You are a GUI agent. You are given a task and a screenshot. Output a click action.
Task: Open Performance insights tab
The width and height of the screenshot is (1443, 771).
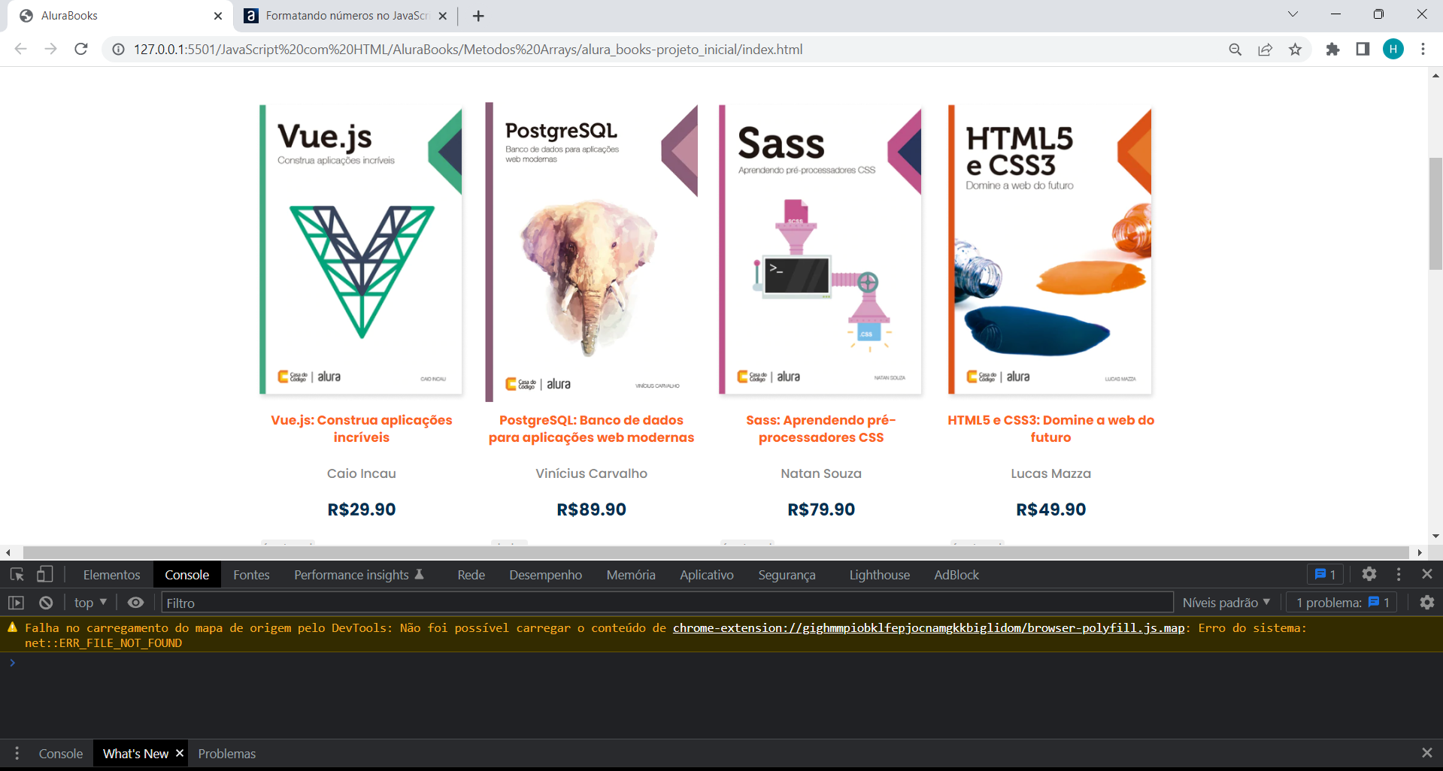coord(359,575)
